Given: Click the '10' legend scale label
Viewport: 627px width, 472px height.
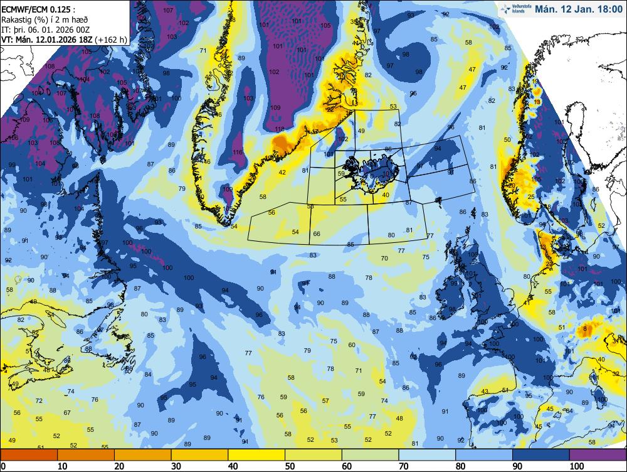Looking at the screenshot, I should [62, 466].
